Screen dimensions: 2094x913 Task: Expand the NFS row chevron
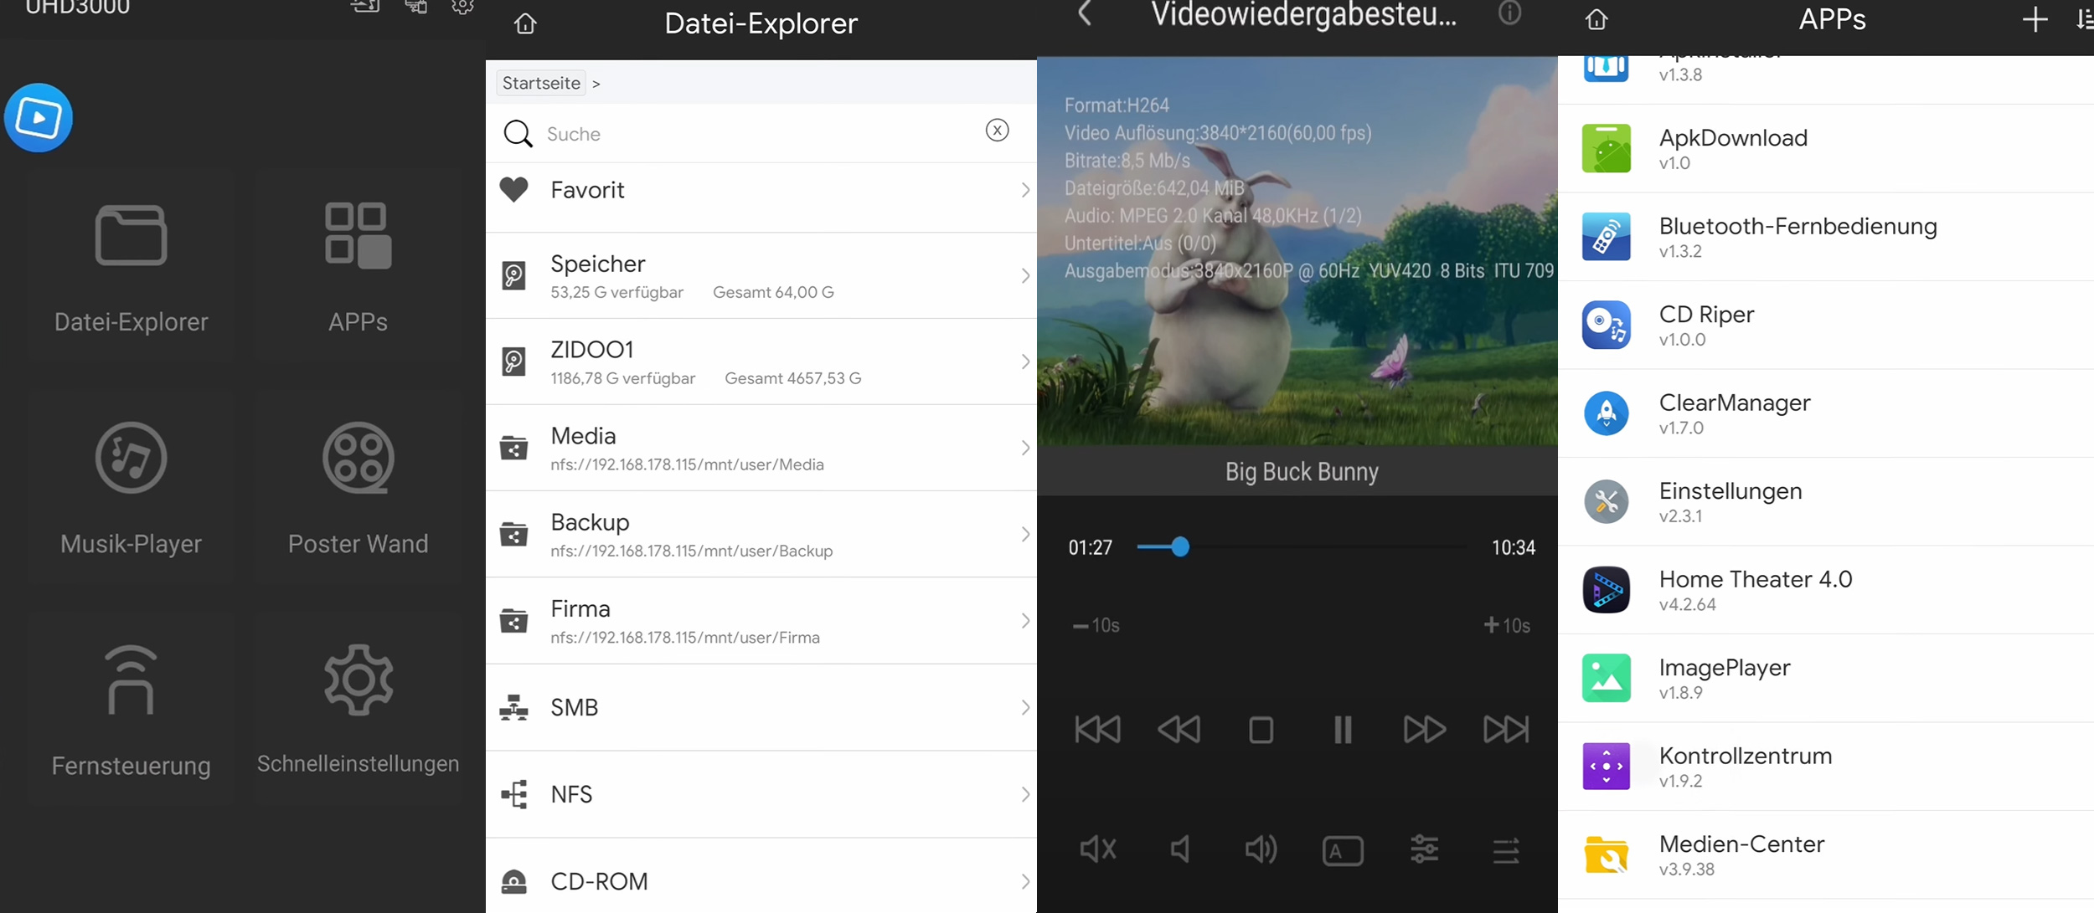click(x=1025, y=794)
